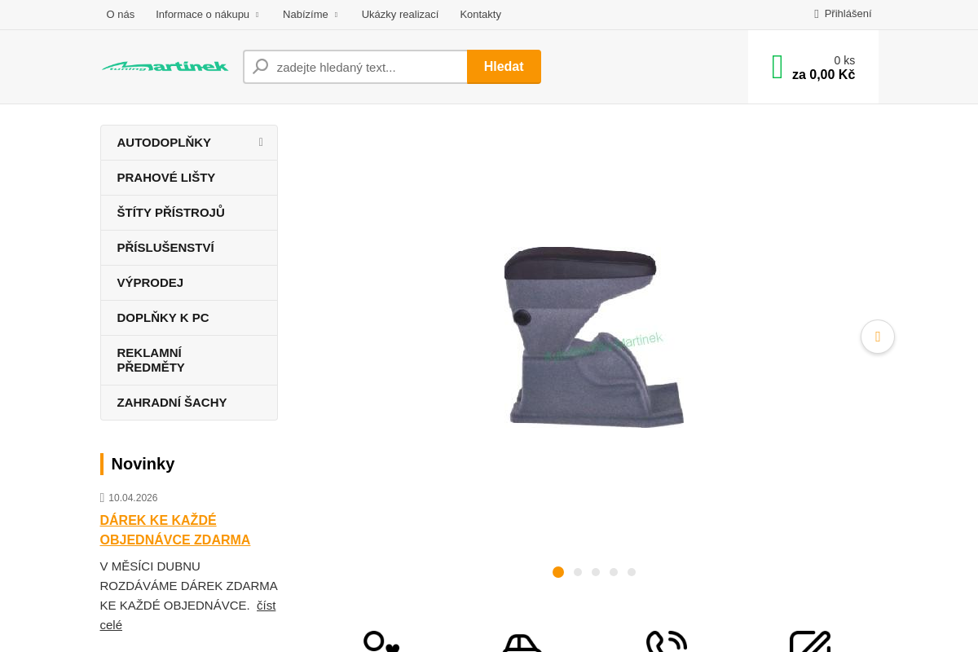This screenshot has height=652, width=978.
Task: Click into the search text field
Action: pos(367,67)
